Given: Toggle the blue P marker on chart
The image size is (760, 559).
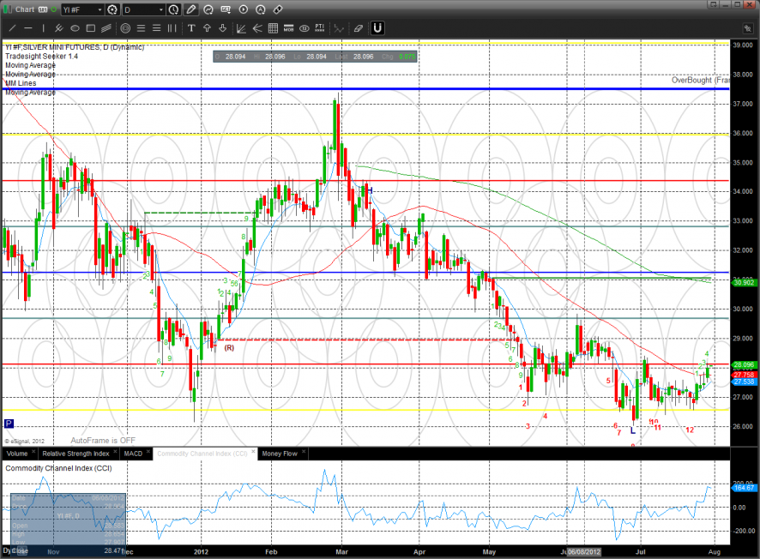Looking at the screenshot, I should pos(9,424).
